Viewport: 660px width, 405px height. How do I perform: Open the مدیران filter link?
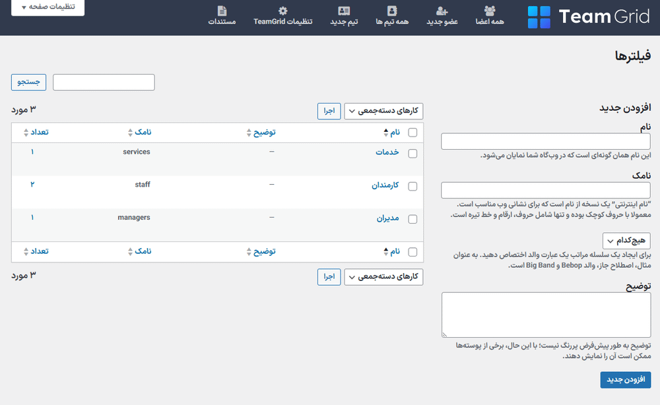tap(387, 218)
